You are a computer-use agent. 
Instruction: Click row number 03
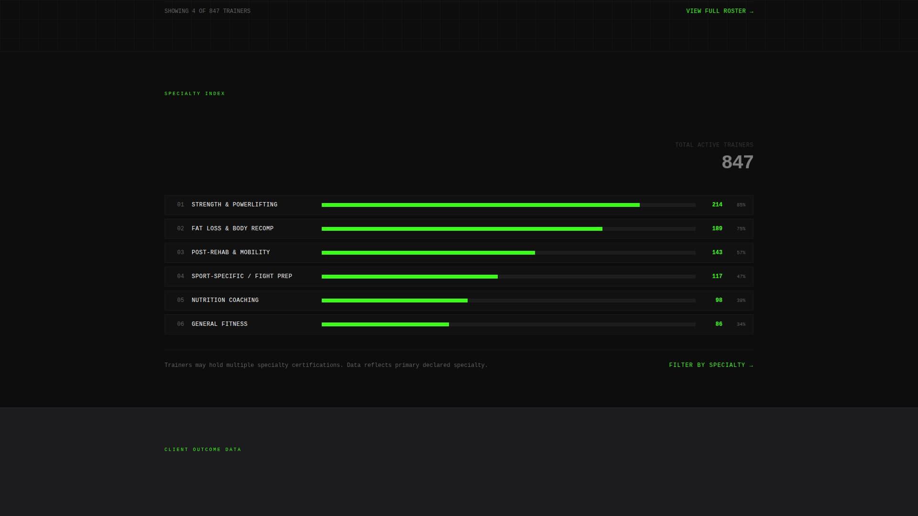(180, 252)
